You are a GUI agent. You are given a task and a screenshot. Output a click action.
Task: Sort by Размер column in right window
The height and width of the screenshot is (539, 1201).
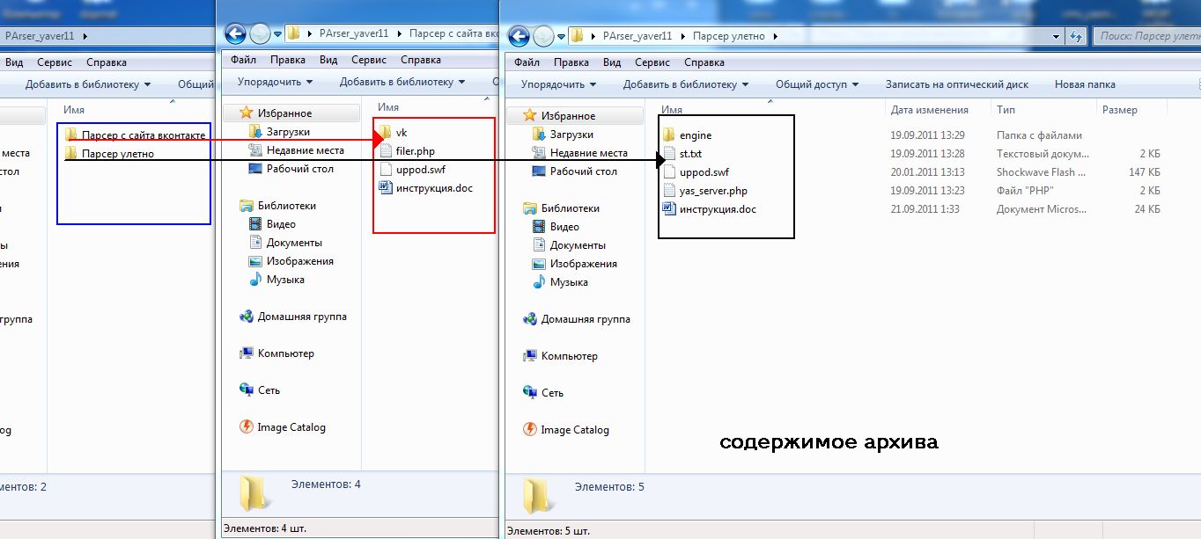[x=1119, y=110]
